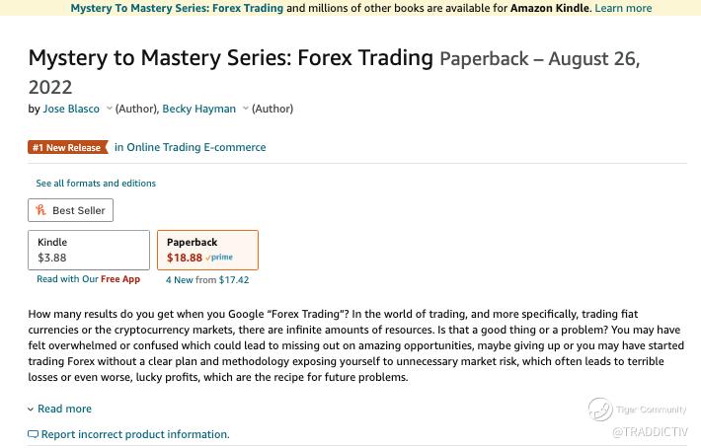Click the Best Seller button
701x448 pixels.
point(69,210)
